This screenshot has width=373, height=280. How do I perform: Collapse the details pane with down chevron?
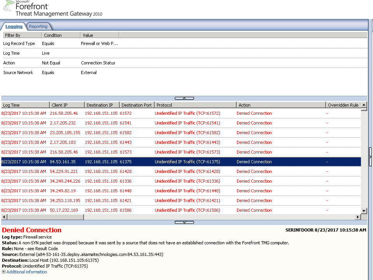click(184, 222)
